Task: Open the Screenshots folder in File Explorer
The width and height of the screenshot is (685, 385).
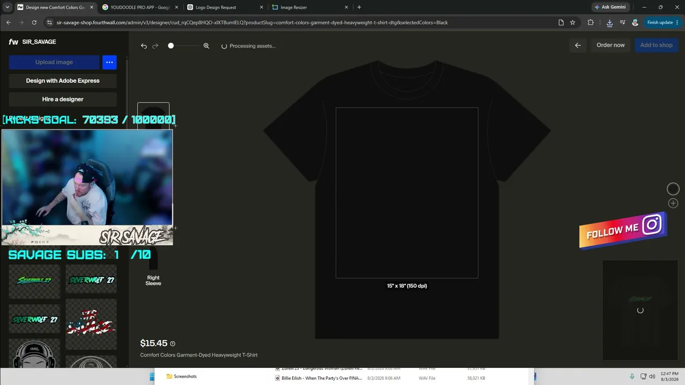Action: [x=181, y=376]
